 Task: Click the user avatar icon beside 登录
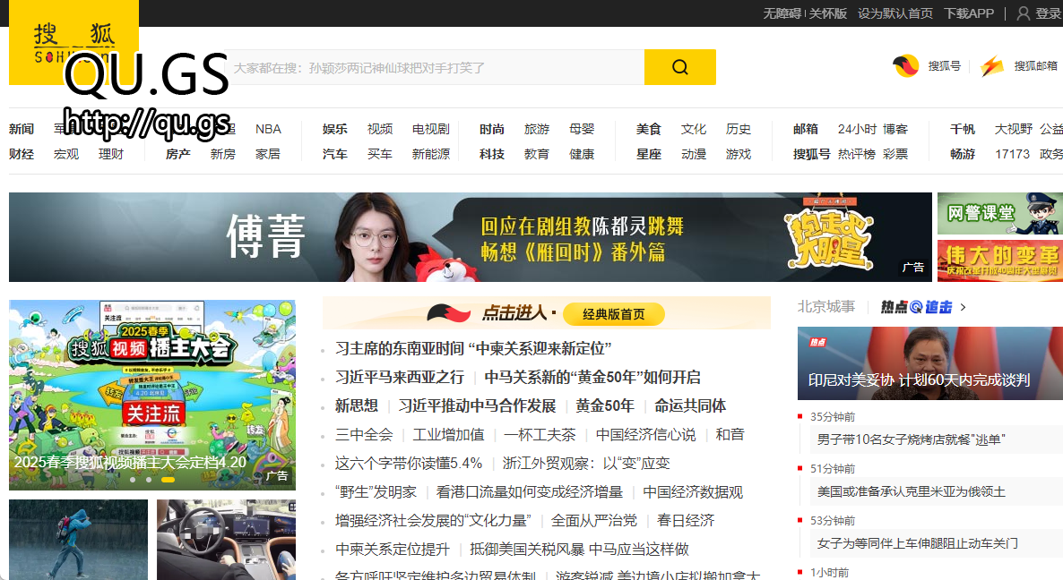(1024, 13)
